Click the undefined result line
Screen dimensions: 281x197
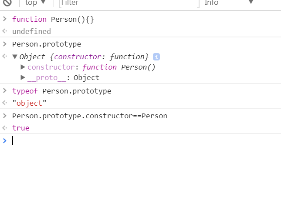[31, 31]
